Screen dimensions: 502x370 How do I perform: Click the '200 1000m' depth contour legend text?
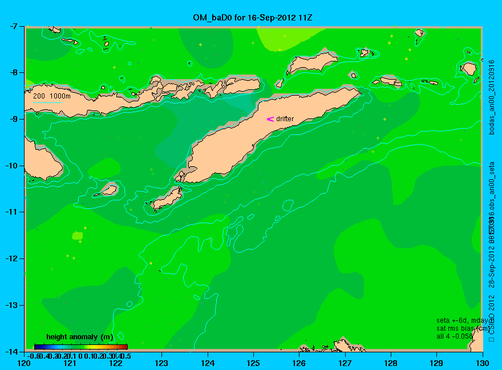tap(52, 96)
